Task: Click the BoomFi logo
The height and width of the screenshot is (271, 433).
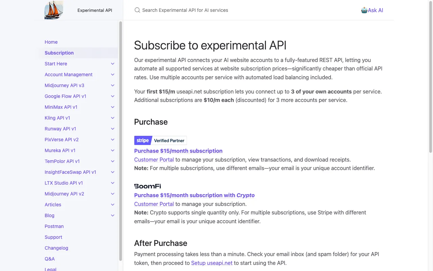Action: point(147,186)
